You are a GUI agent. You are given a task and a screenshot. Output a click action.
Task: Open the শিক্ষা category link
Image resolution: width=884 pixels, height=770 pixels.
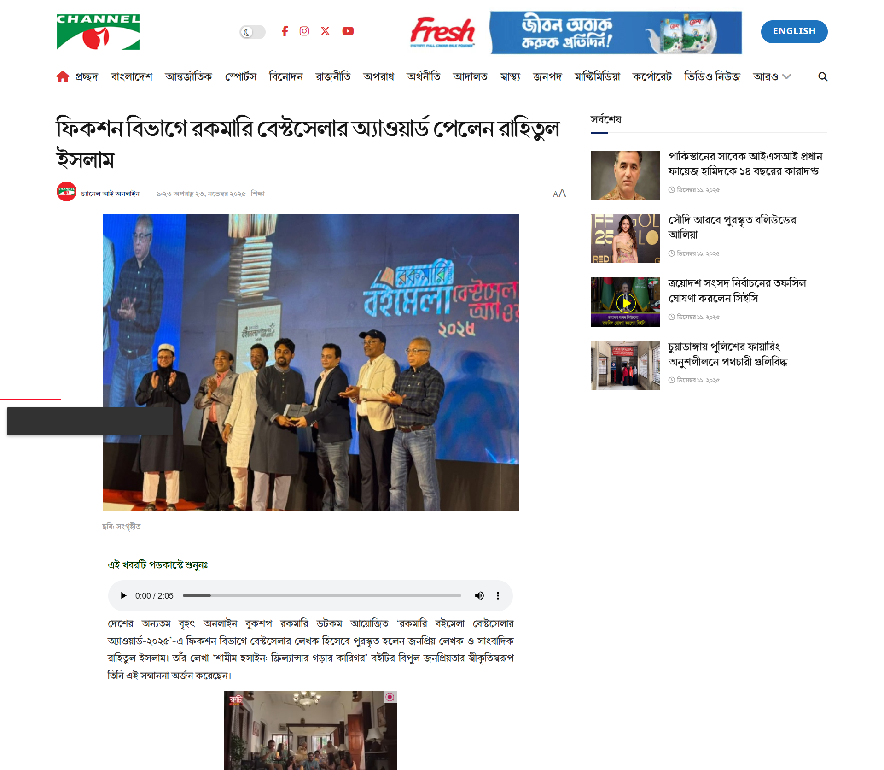coord(258,194)
